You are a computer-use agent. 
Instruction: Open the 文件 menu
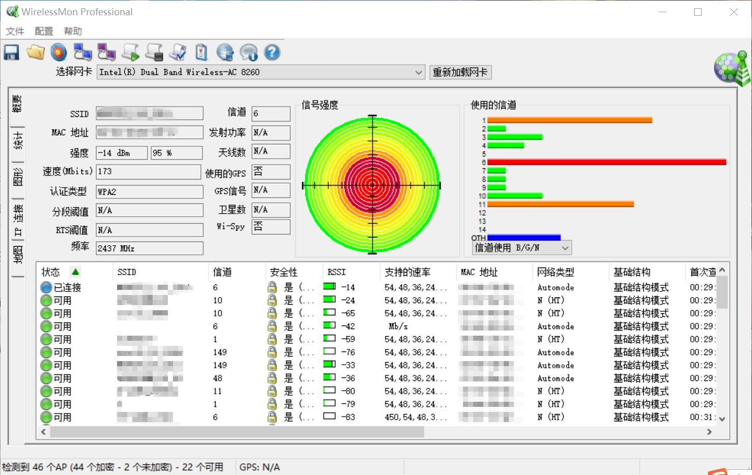[x=15, y=32]
